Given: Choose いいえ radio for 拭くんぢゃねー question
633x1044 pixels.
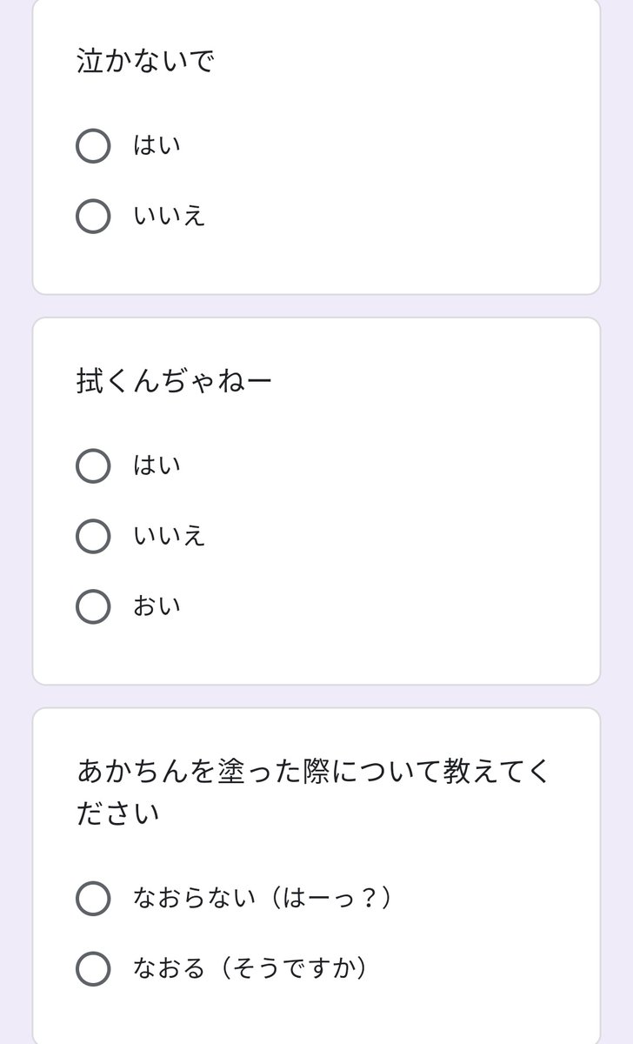Looking at the screenshot, I should (93, 536).
